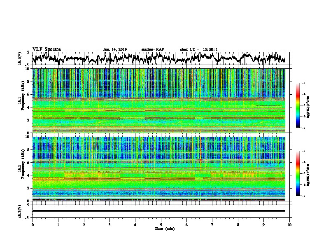The width and height of the screenshot is (326, 252).
Task: Click time axis tick label "0"
Action: (33, 225)
